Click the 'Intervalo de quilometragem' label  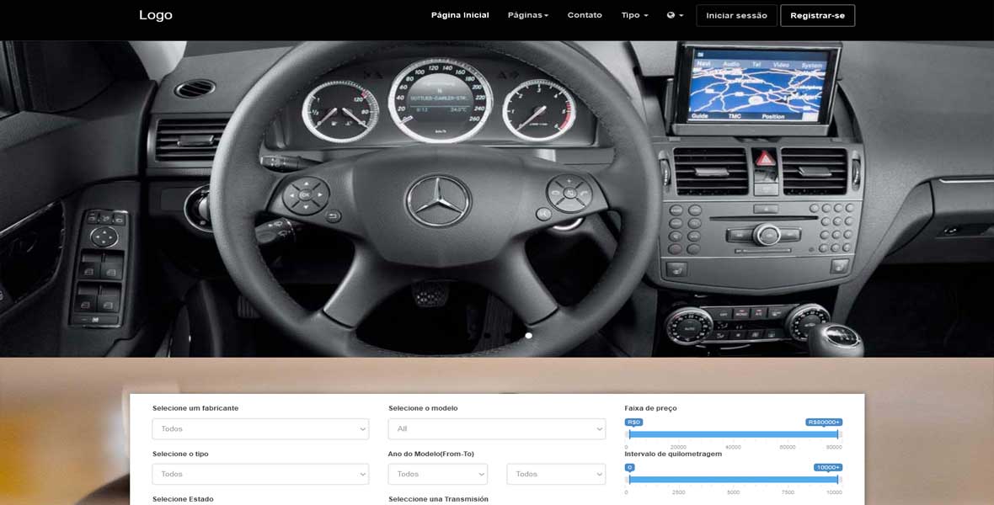click(673, 454)
